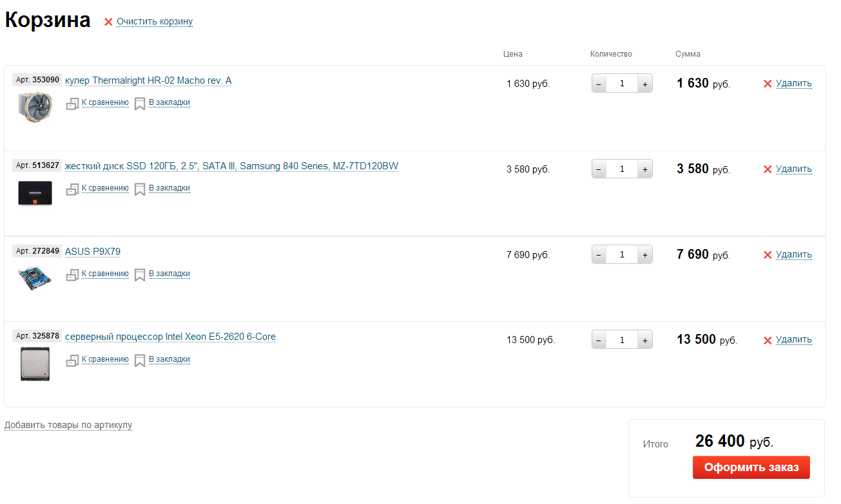Click compare icon for ASUS P9X79
This screenshot has width=841, height=504.
click(x=72, y=274)
